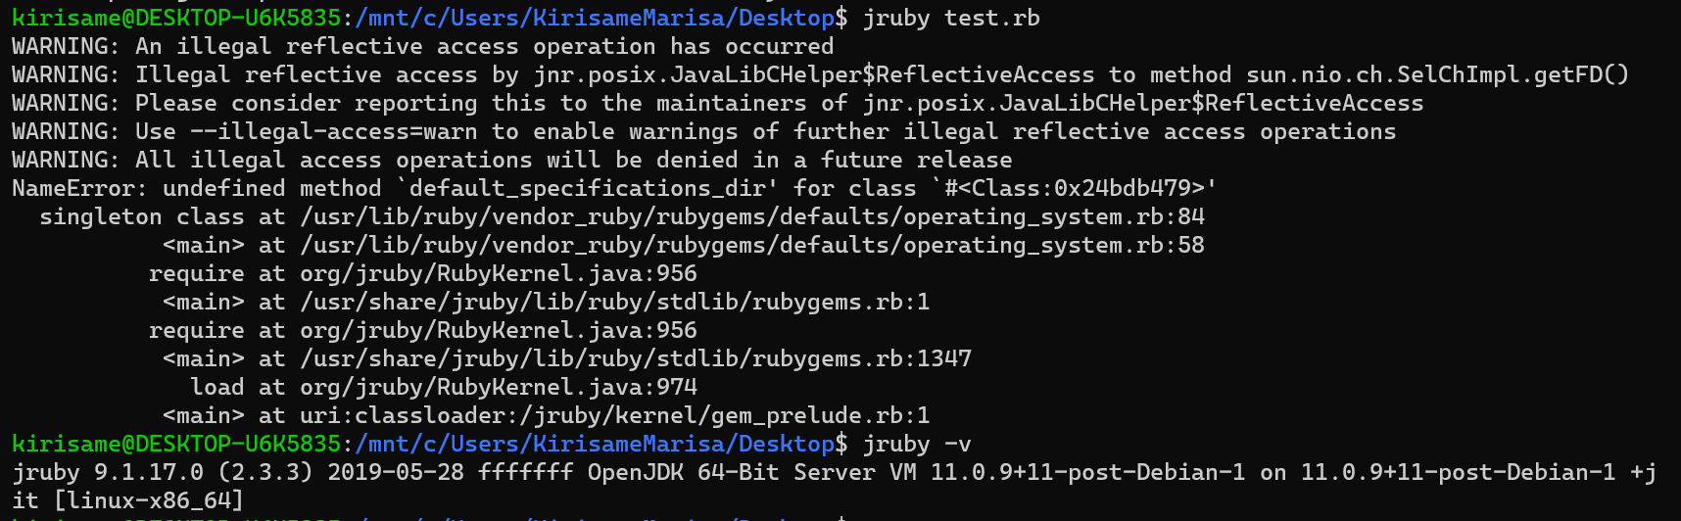The width and height of the screenshot is (1681, 521).
Task: Click the 'jruby -v' command text
Action: pos(917,445)
